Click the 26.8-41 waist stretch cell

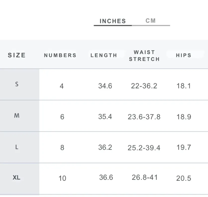point(145,177)
